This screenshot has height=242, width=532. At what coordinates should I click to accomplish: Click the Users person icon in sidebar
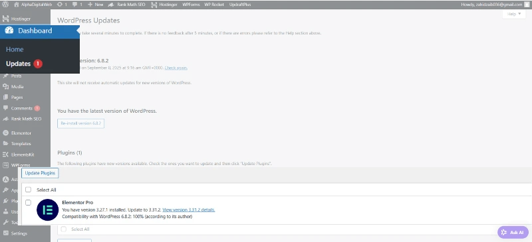pos(5,212)
